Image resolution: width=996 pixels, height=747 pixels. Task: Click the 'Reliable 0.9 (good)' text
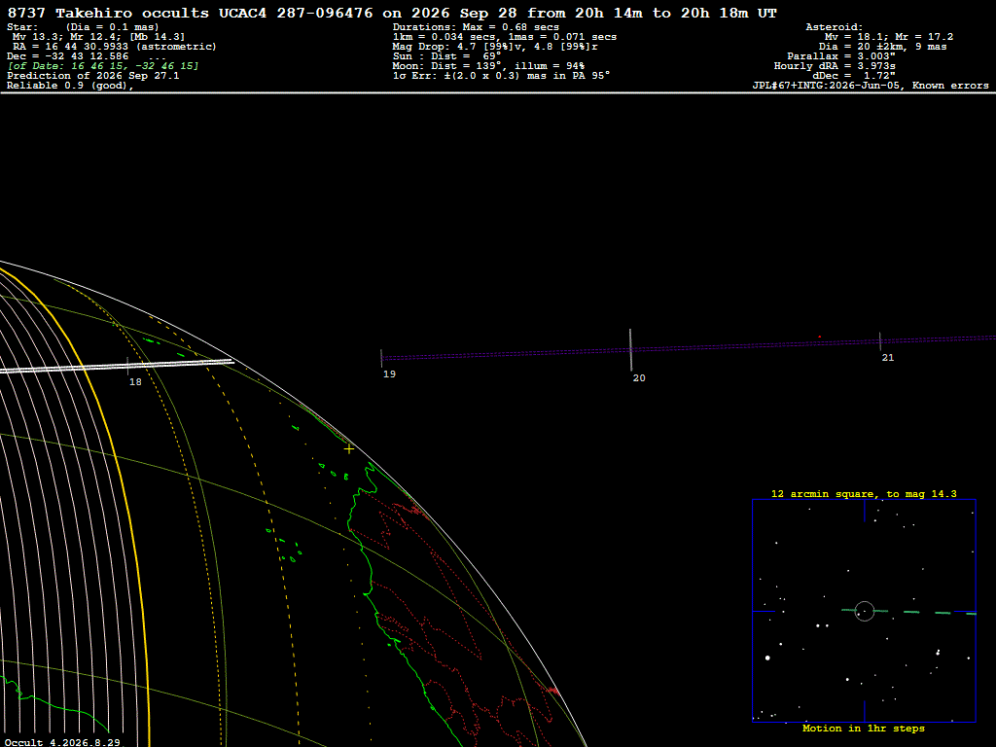(x=70, y=86)
